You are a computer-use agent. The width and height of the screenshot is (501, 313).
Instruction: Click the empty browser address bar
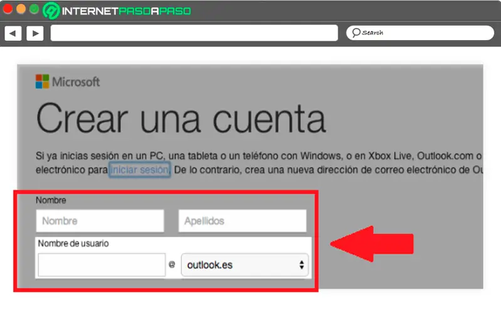194,33
